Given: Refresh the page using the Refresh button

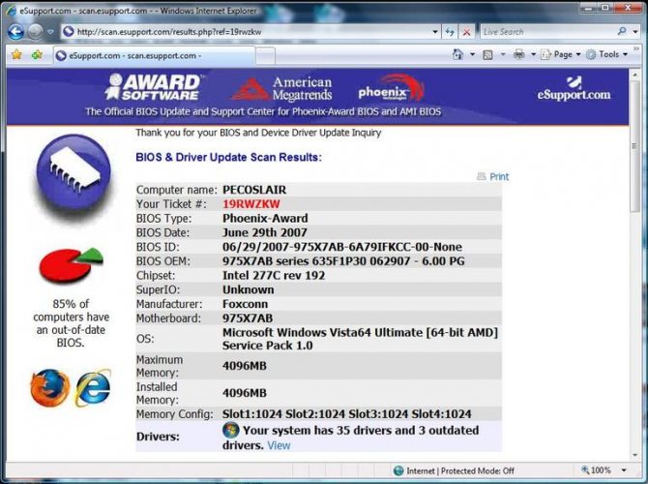Looking at the screenshot, I should (x=450, y=32).
